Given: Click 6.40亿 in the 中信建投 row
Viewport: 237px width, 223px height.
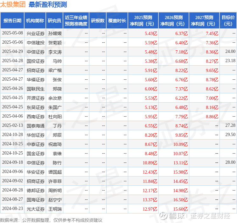Looking at the screenshot, I should click(x=181, y=43).
